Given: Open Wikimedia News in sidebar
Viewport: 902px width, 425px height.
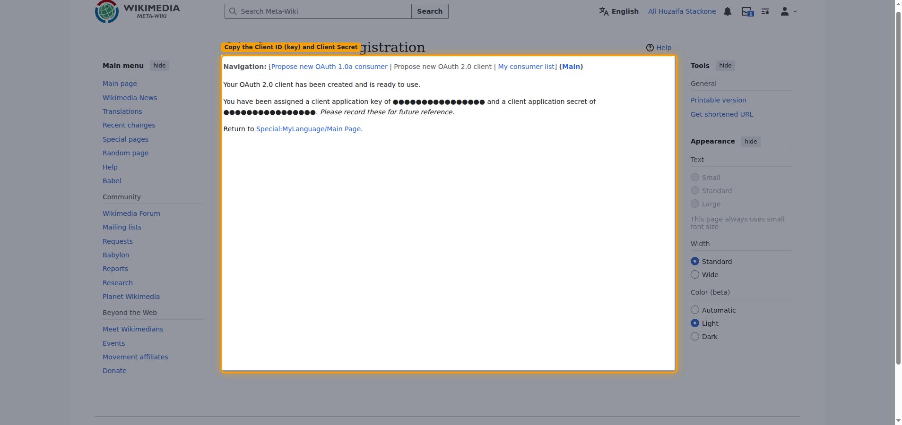Looking at the screenshot, I should pyautogui.click(x=130, y=98).
